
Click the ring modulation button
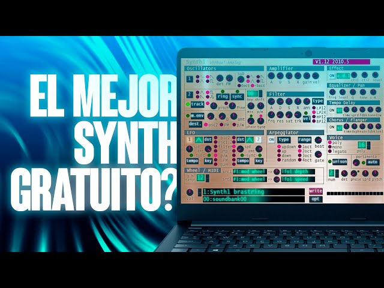[x=223, y=97]
